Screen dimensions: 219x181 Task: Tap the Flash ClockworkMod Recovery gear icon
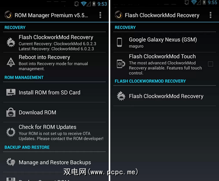11,42
